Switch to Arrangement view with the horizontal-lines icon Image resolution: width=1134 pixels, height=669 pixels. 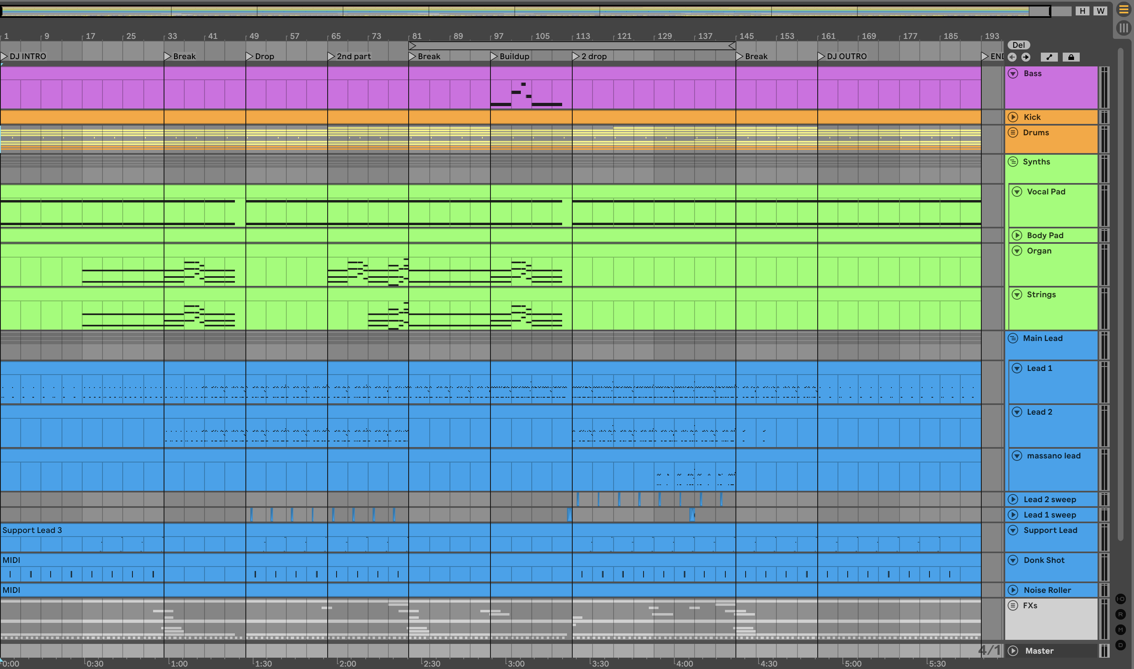point(1123,10)
